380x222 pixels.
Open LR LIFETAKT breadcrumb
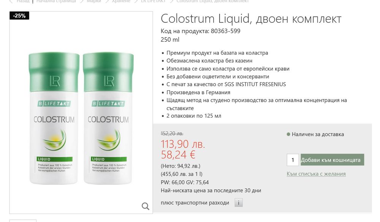(x=153, y=1)
